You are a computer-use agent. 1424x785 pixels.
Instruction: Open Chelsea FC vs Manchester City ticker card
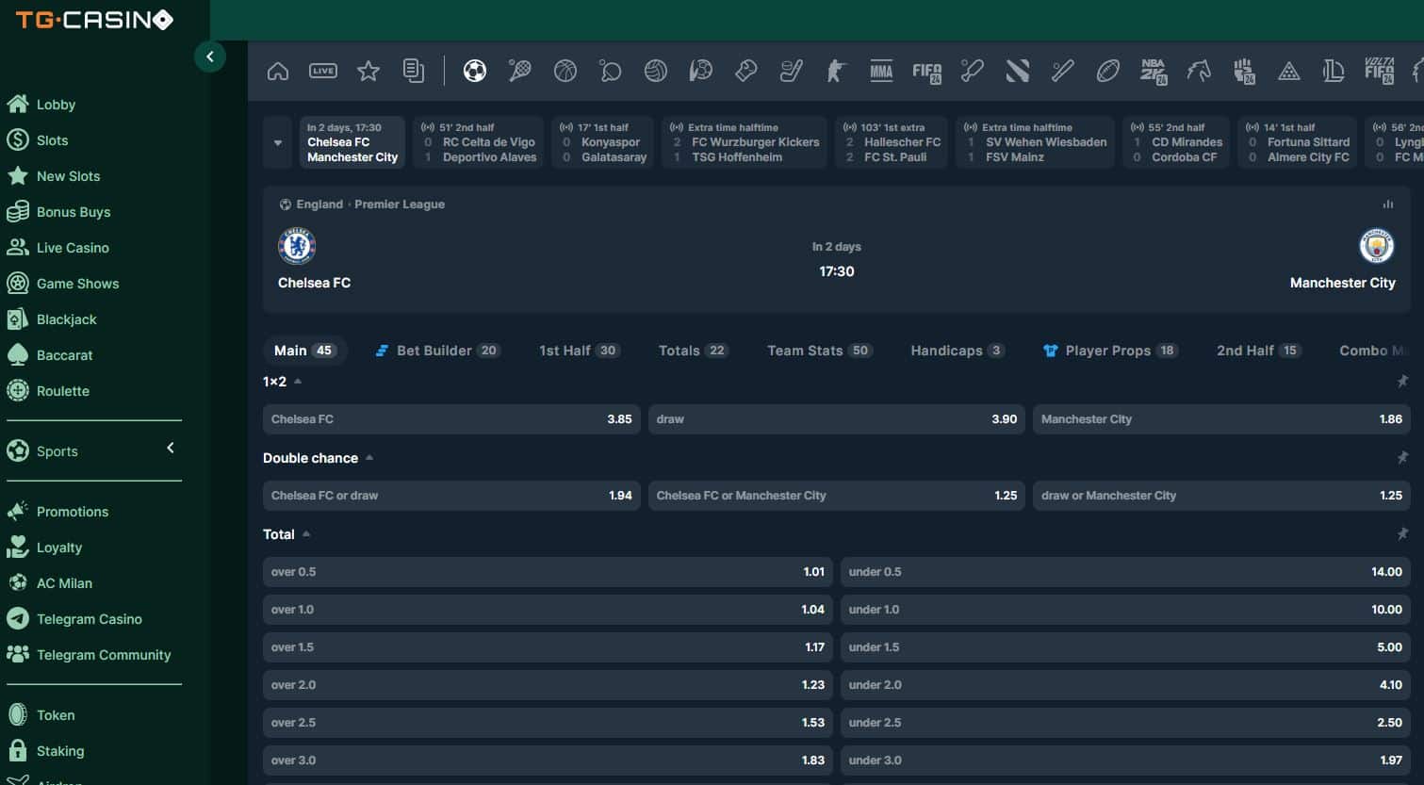352,142
